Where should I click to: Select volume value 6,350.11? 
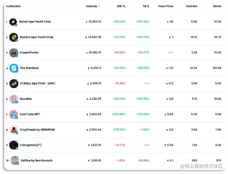(96, 68)
